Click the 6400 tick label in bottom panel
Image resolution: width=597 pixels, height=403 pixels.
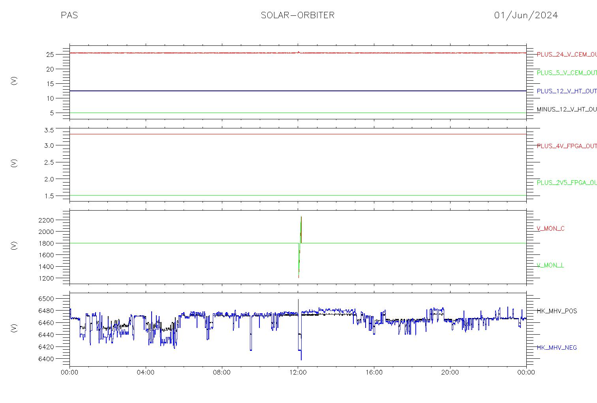[46, 359]
